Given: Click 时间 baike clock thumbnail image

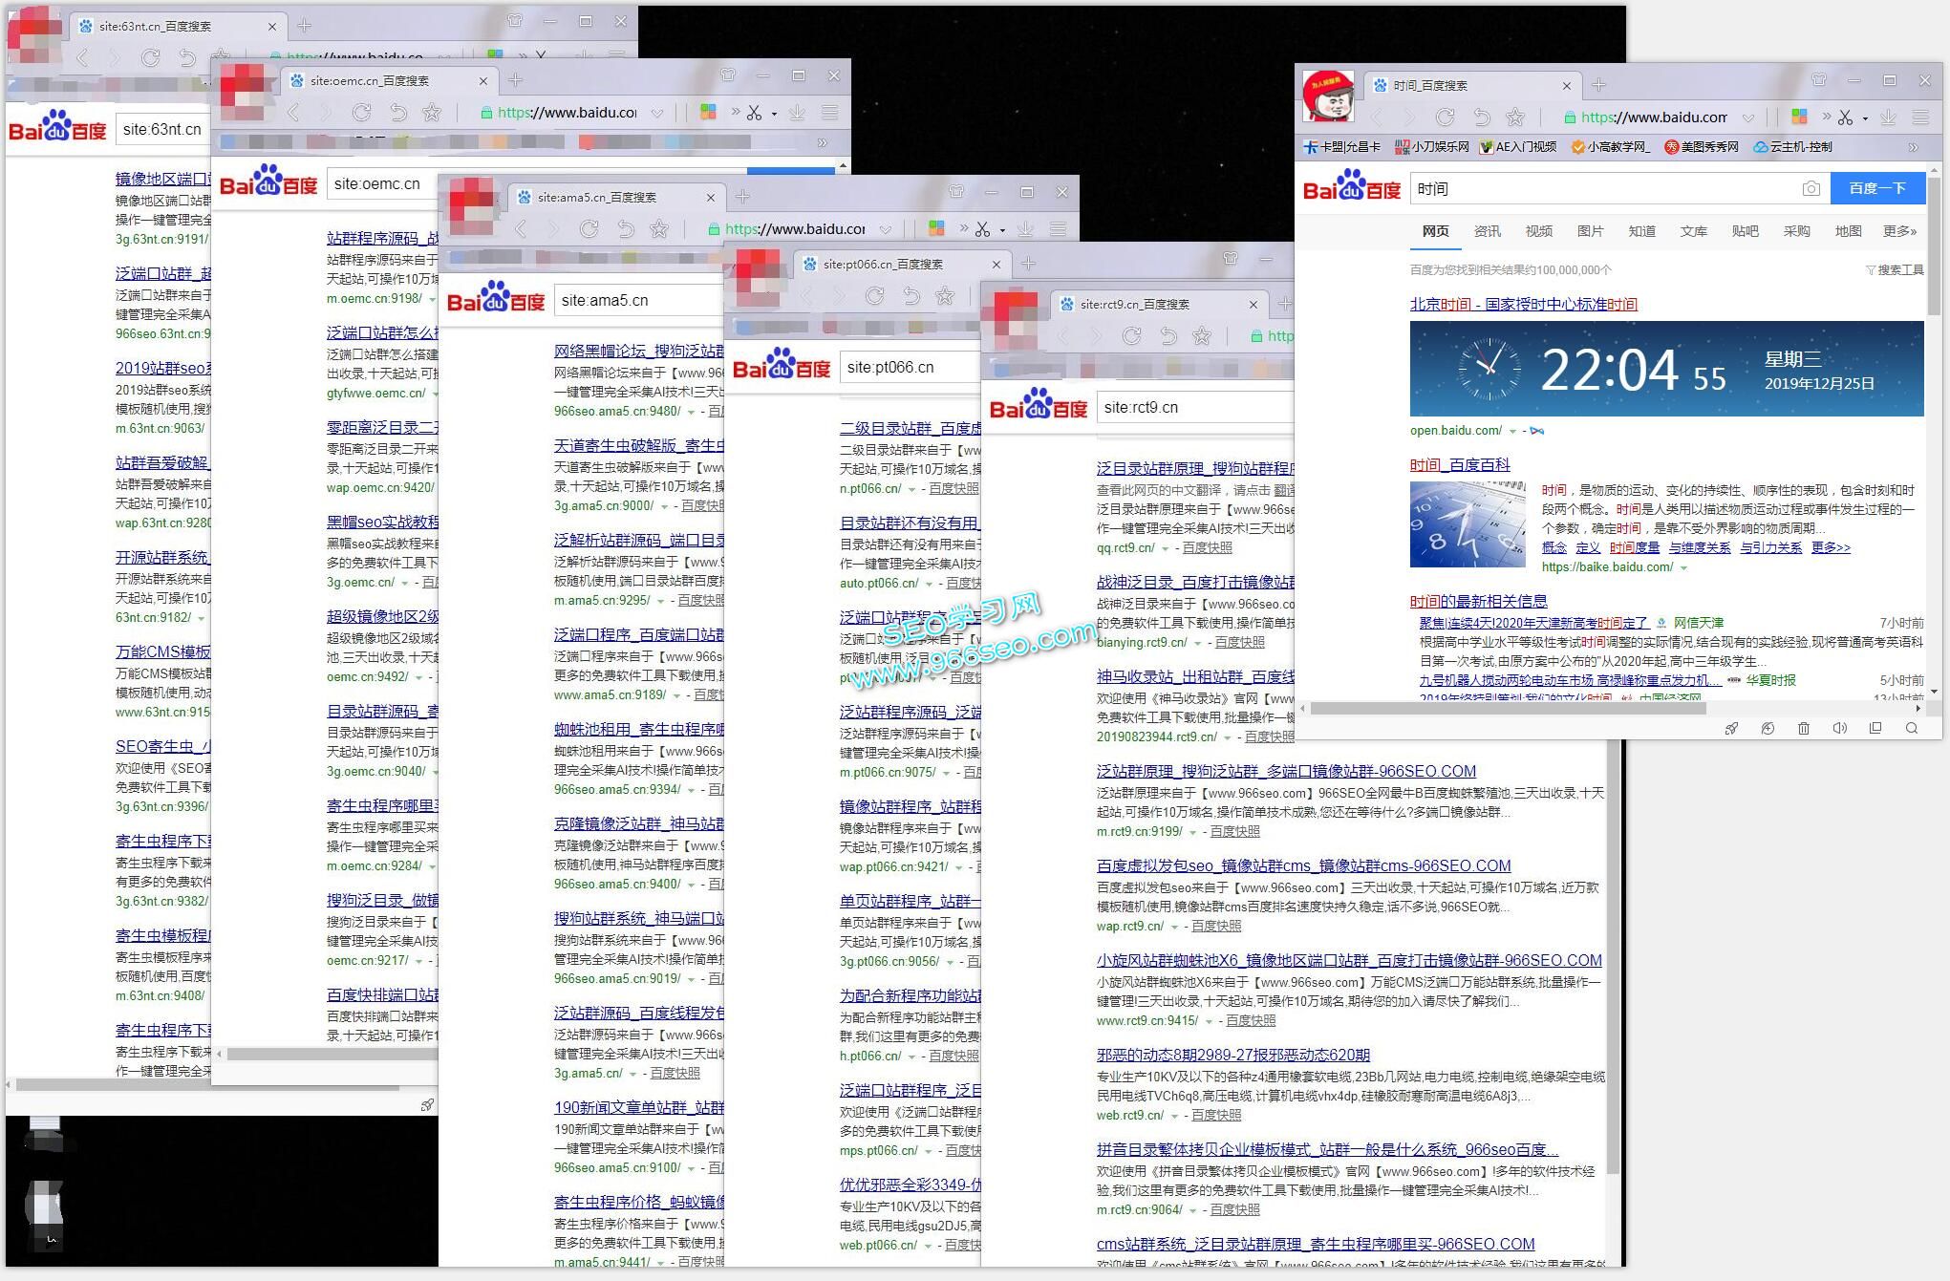Looking at the screenshot, I should [1468, 524].
